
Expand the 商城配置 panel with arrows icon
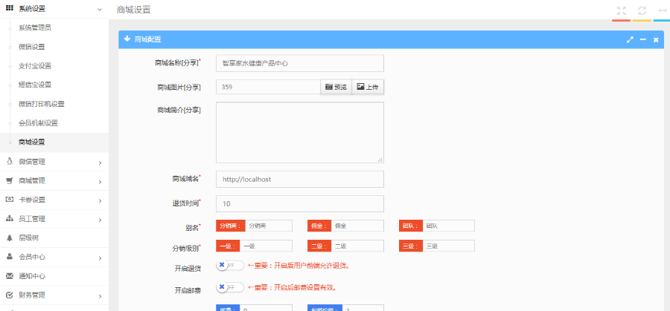[630, 39]
